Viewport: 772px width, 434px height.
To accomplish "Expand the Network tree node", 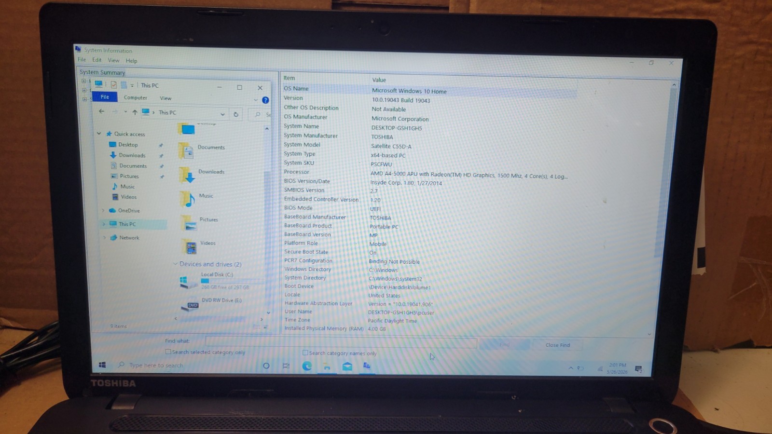I will [104, 237].
